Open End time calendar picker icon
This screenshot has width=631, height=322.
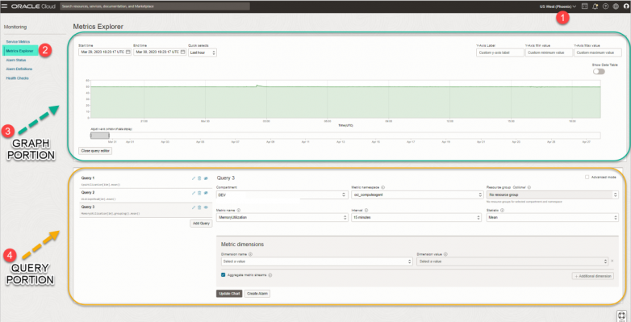[182, 52]
